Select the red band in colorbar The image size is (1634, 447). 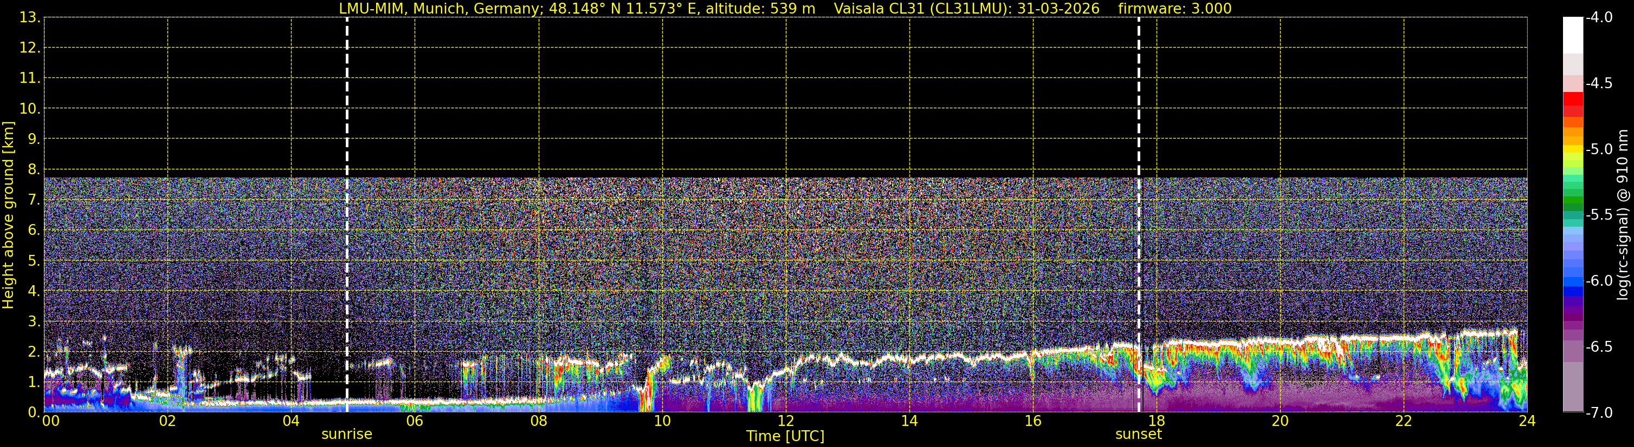click(1573, 99)
